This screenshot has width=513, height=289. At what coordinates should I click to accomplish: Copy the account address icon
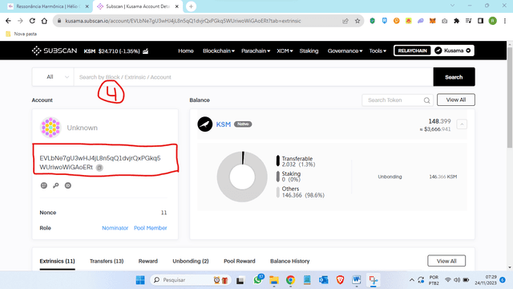99,168
